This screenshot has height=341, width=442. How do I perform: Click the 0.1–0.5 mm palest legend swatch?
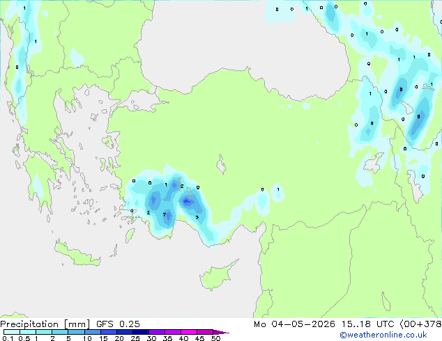(12, 332)
